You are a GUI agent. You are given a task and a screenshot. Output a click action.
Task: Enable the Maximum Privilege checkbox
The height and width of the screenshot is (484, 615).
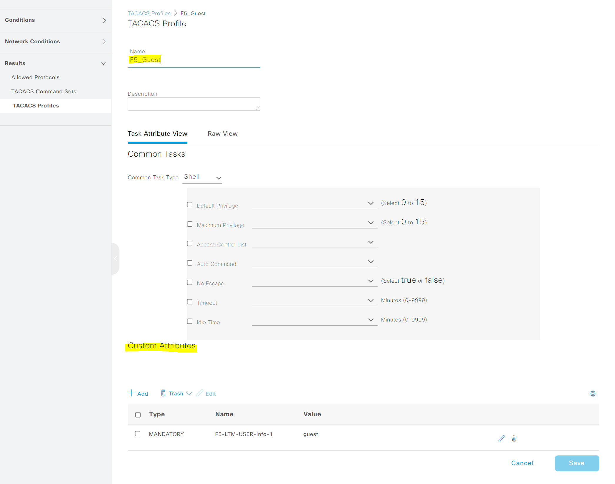tap(190, 224)
